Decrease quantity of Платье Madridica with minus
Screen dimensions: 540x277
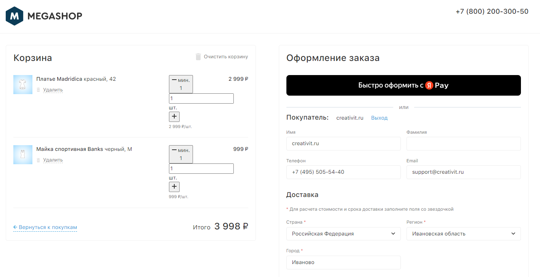(x=181, y=84)
